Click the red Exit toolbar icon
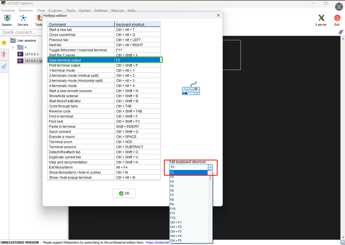The width and height of the screenshot is (345, 245). pos(337,21)
